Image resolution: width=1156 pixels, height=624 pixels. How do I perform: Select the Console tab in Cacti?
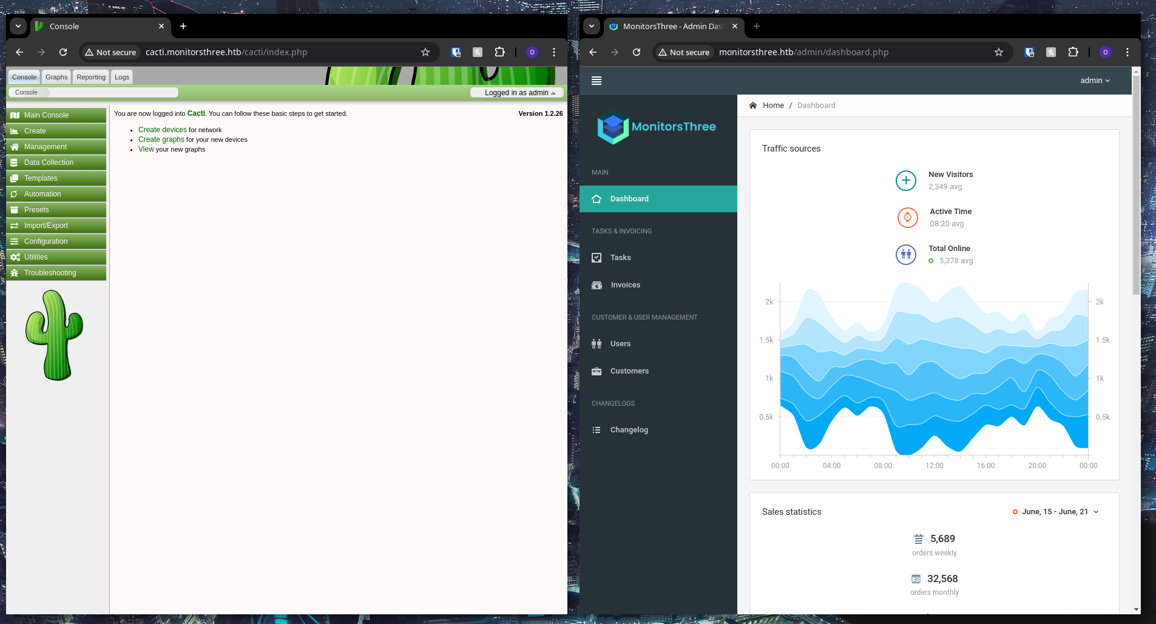[x=24, y=77]
